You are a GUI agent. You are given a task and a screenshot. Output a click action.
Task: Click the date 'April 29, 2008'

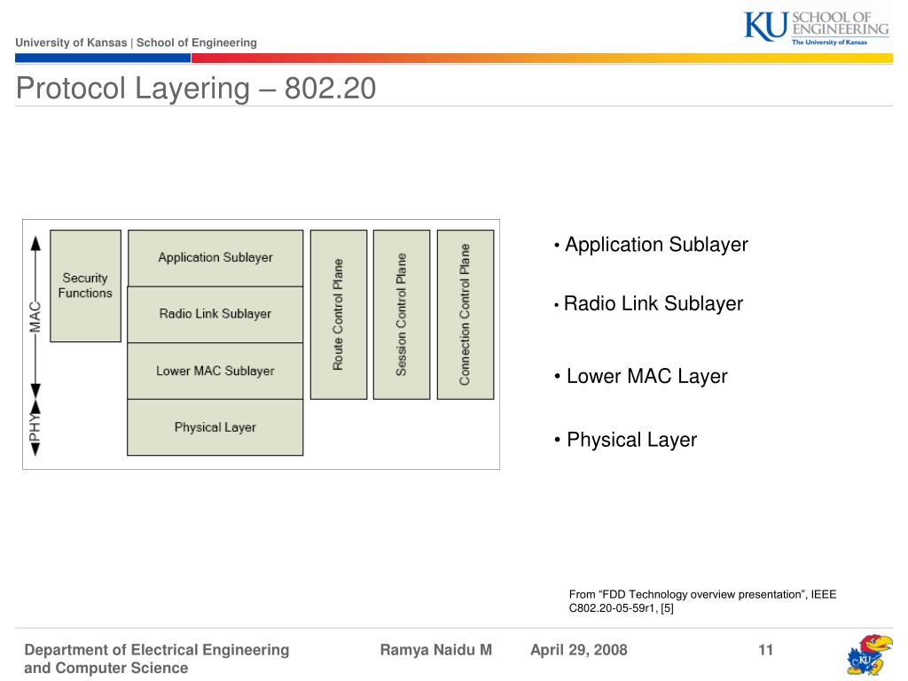pyautogui.click(x=579, y=650)
